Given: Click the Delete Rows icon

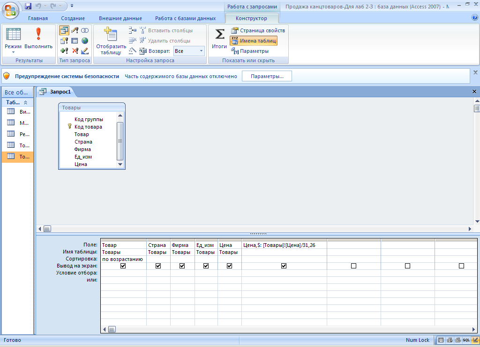Looking at the screenshot, I should pos(133,40).
